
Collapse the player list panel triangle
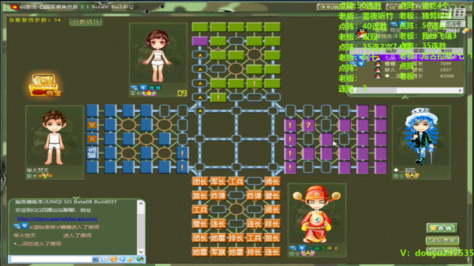(x=405, y=97)
